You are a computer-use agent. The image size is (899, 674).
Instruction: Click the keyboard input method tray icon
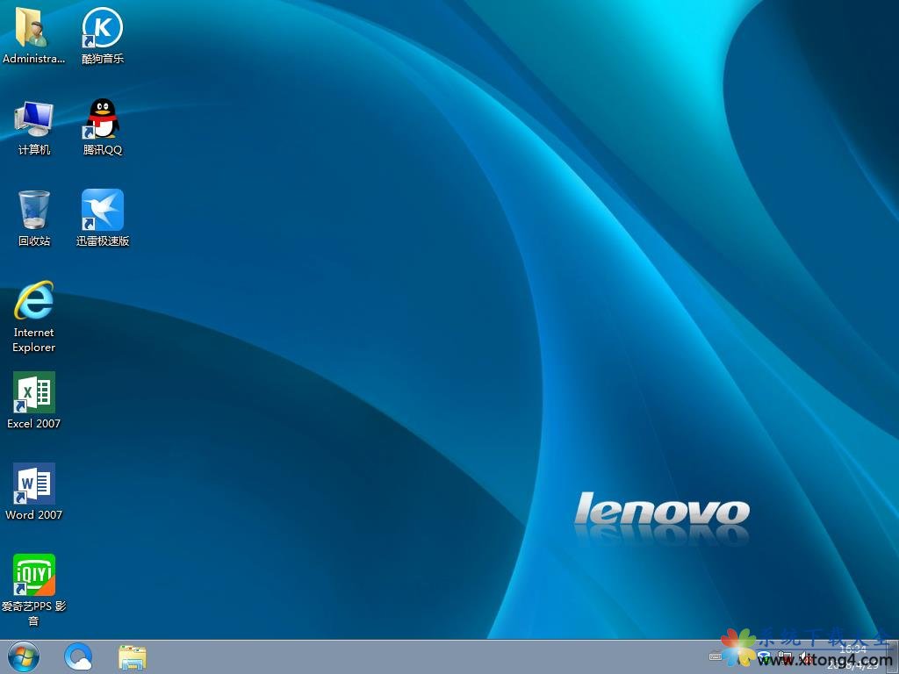[x=716, y=656]
